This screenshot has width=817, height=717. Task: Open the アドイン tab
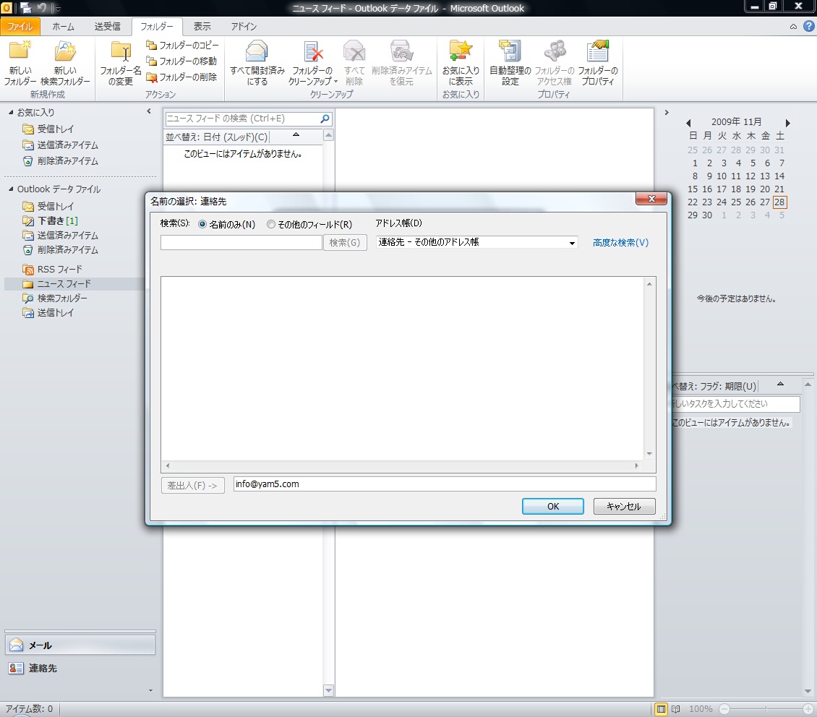[x=244, y=27]
